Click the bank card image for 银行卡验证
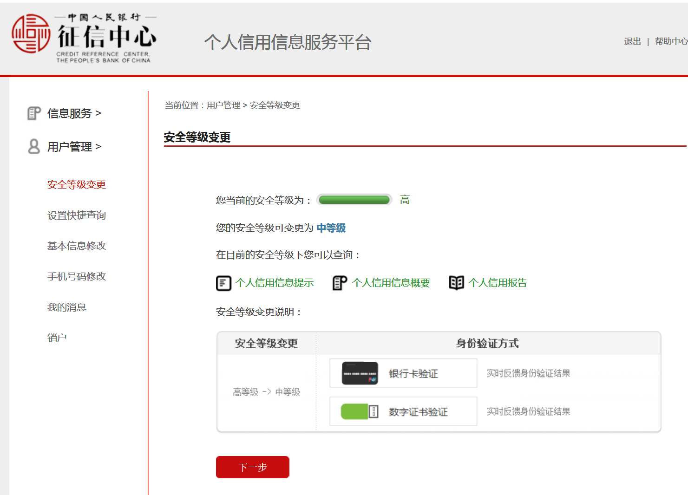This screenshot has width=688, height=495. (x=360, y=373)
